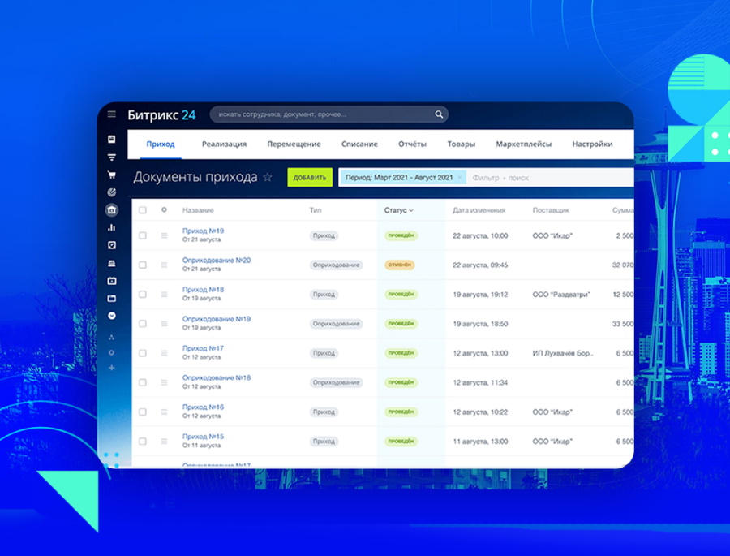Image resolution: width=730 pixels, height=556 pixels.
Task: Expand the sidebar with the round chevron
Action: coord(112,316)
